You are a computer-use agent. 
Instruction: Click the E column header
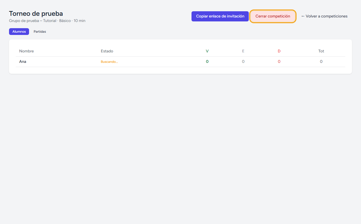[x=243, y=51]
